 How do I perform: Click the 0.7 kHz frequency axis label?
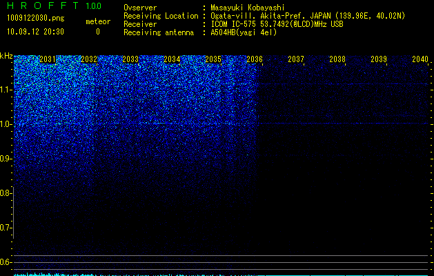click(5, 228)
